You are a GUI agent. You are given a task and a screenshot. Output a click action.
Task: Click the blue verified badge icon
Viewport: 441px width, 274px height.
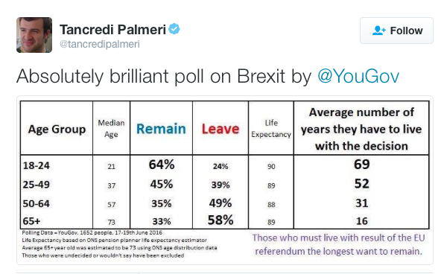[174, 29]
